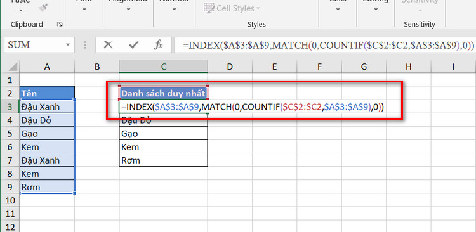476x232 pixels.
Task: Open Insert Function fx button
Action: click(158, 45)
